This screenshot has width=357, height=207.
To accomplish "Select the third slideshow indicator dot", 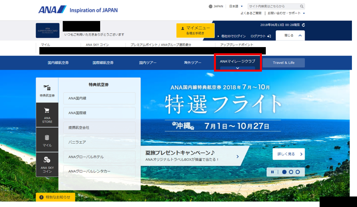I will point(298,172).
